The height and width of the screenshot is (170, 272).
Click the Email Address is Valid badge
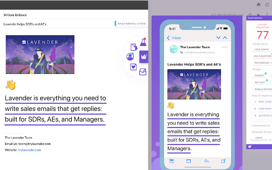[130, 24]
